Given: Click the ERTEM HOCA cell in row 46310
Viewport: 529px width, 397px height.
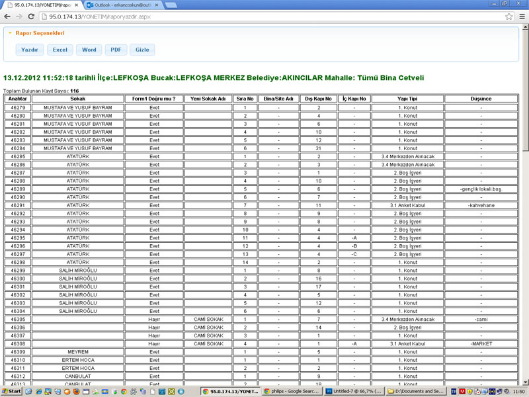Looking at the screenshot, I should click(78, 360).
